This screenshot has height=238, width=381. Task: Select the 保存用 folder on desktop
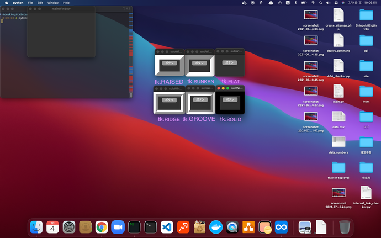pos(366,170)
